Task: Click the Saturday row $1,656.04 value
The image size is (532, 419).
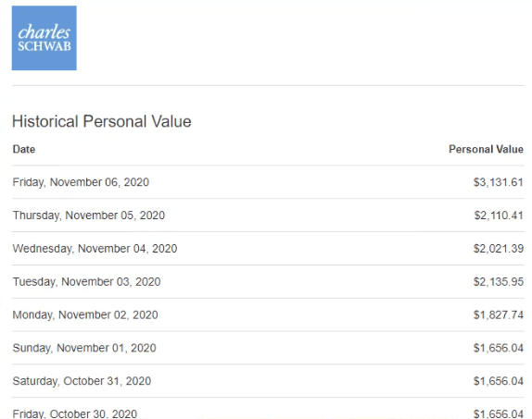Action: click(x=499, y=381)
